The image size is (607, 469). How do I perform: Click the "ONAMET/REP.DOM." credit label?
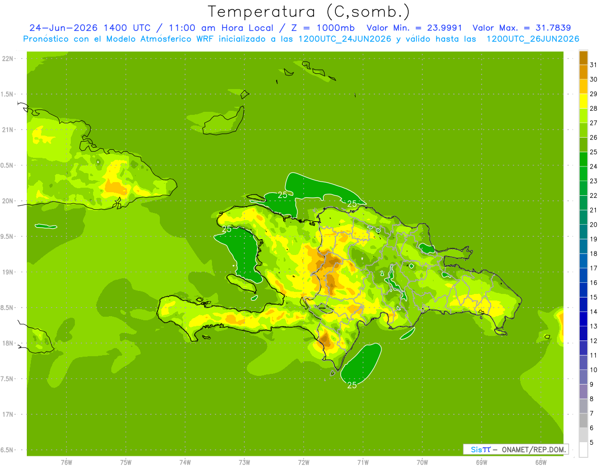coord(533,449)
